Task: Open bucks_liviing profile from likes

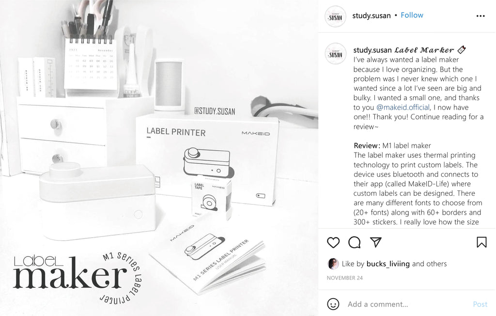Action: 388,264
